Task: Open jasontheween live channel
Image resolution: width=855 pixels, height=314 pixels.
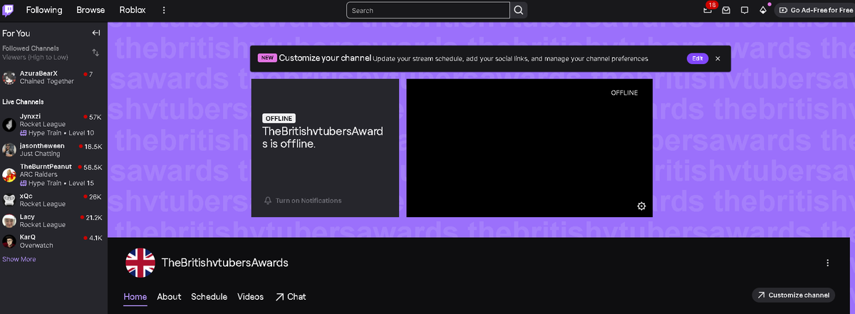Action: [x=53, y=150]
